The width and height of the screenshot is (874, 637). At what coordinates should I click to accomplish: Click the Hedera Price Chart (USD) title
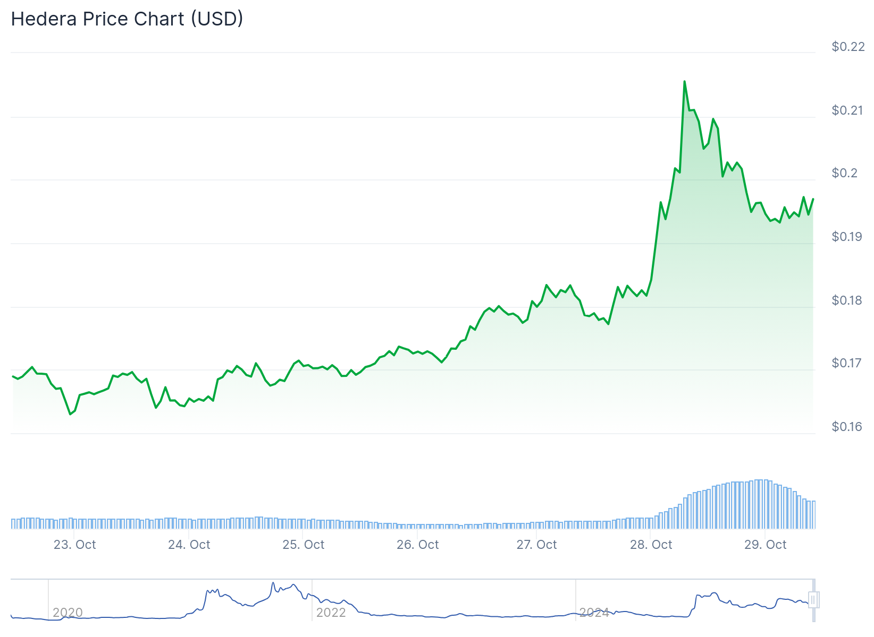tap(127, 19)
